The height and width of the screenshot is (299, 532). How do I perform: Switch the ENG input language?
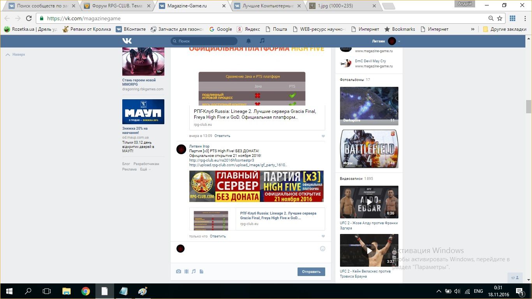[x=478, y=291]
